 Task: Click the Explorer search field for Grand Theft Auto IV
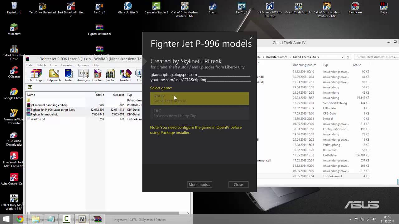(x=377, y=57)
